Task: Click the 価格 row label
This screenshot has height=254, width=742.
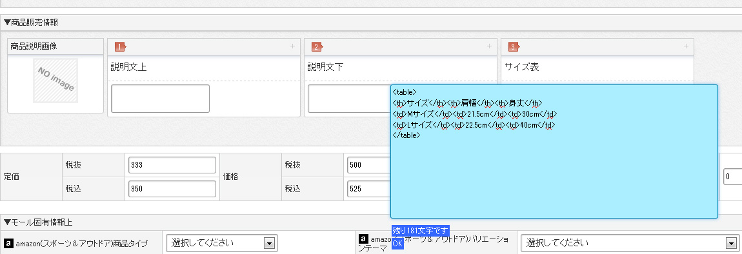Action: click(231, 177)
